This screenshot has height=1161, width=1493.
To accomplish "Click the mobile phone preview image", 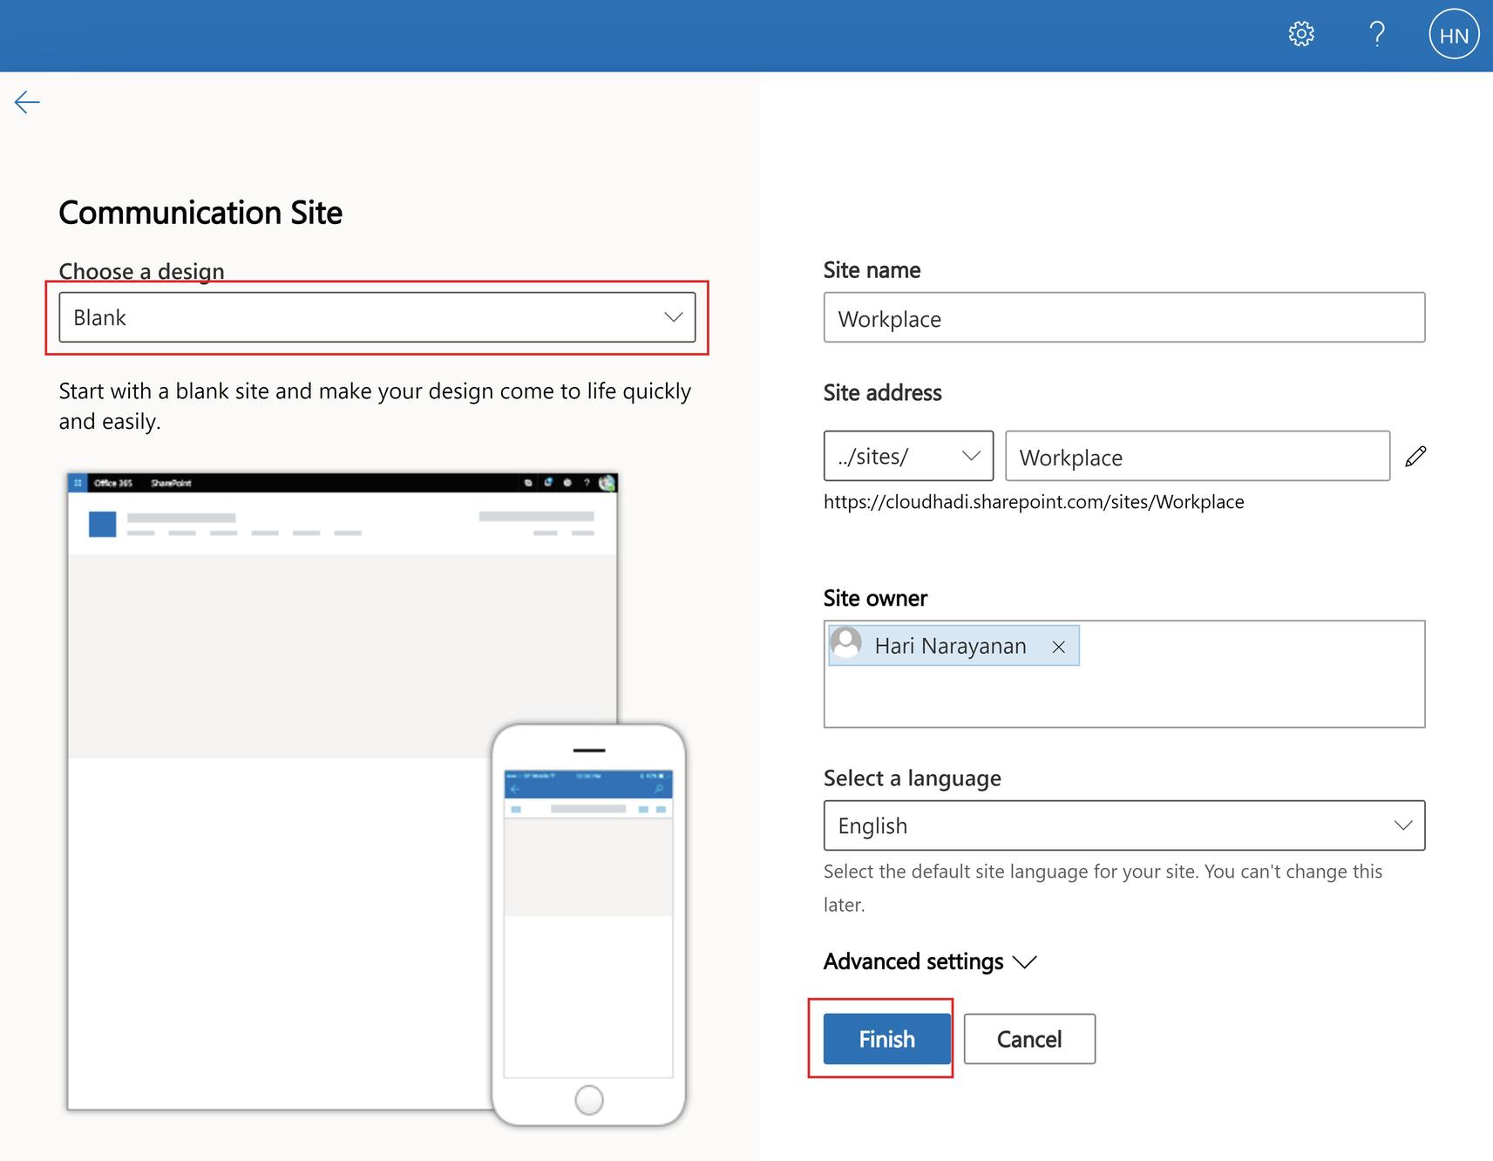I will tap(589, 924).
